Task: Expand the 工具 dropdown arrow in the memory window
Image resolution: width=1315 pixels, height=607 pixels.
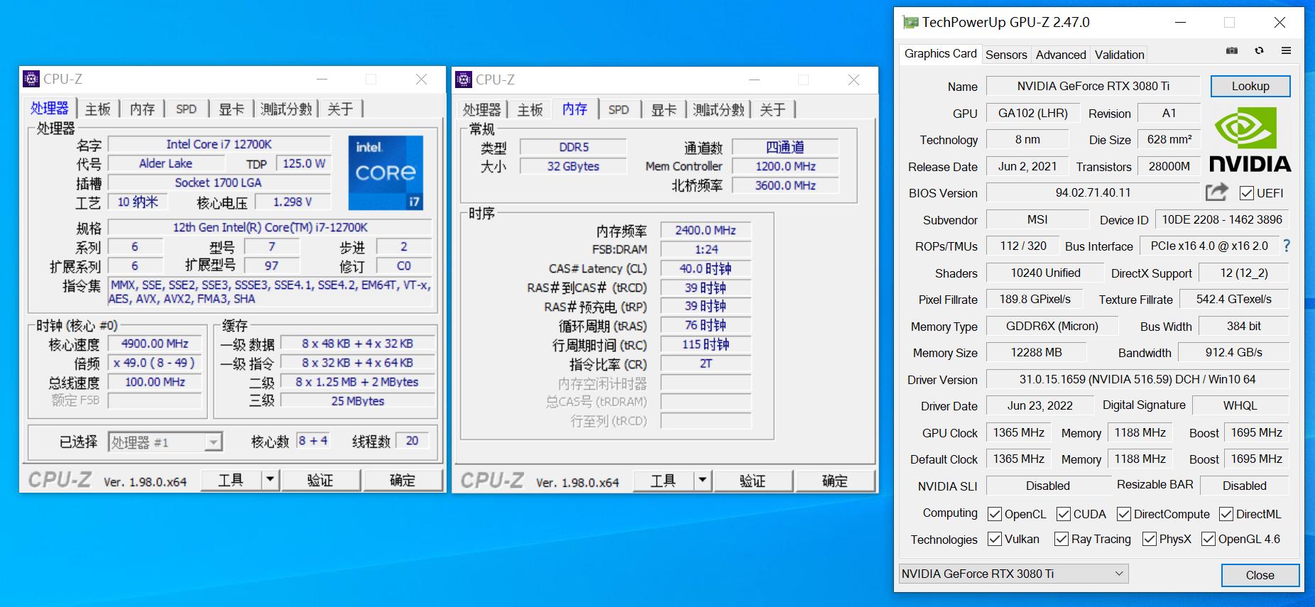Action: (702, 481)
